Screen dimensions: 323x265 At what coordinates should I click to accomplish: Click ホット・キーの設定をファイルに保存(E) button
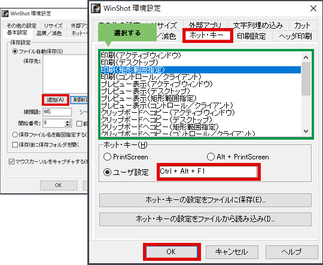[x=205, y=200]
